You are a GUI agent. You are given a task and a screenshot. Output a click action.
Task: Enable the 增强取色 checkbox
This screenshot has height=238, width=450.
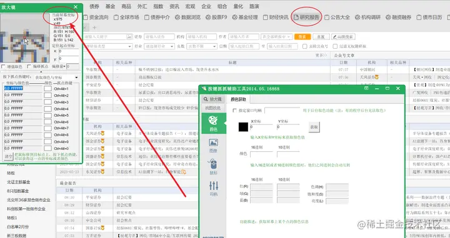pyautogui.click(x=4, y=66)
